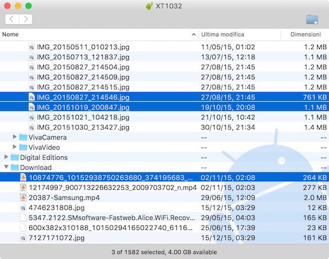The height and width of the screenshot is (259, 329).
Task: Select the VivaVideo folder name
Action: pos(44,147)
